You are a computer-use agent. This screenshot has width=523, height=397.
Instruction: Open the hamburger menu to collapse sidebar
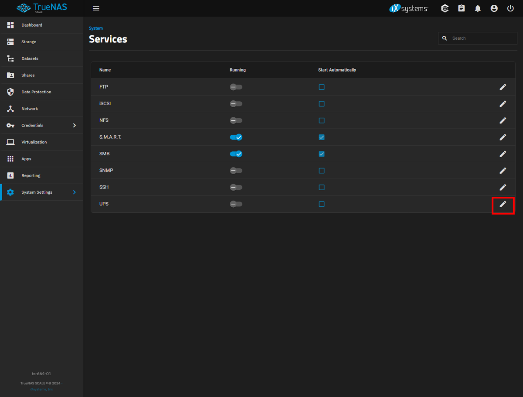coord(96,8)
